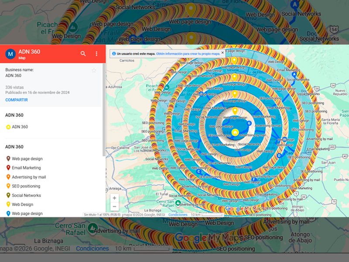Zoom in using the plus button
The width and height of the screenshot is (349, 262).
coord(114,198)
